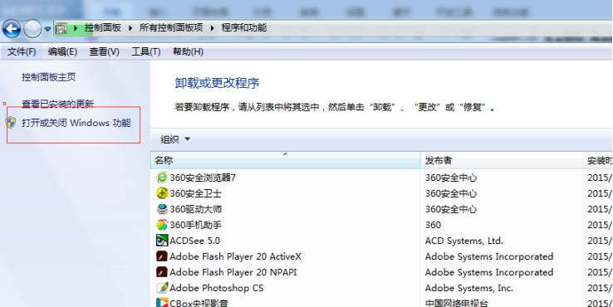Select the 360安全卫士 program name
This screenshot has width=613, height=307.
[x=195, y=193]
